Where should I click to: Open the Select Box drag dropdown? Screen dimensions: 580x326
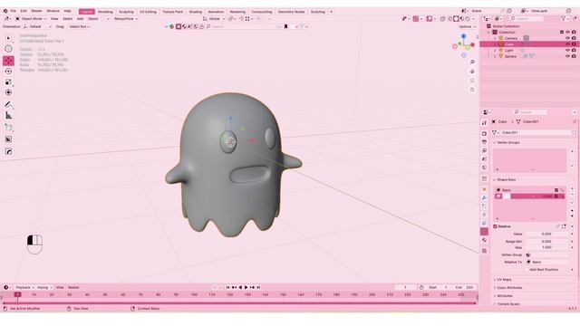[79, 26]
